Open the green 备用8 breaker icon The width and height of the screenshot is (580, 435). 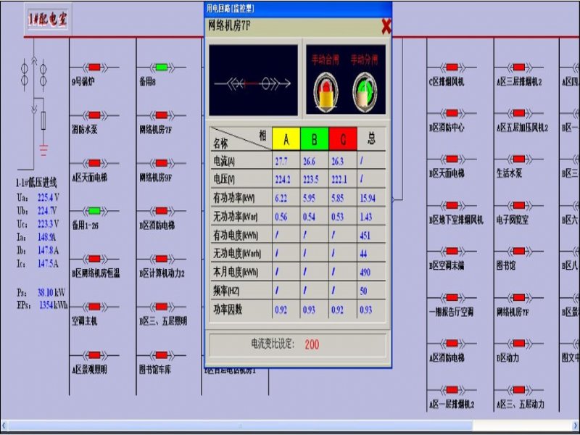[161, 67]
